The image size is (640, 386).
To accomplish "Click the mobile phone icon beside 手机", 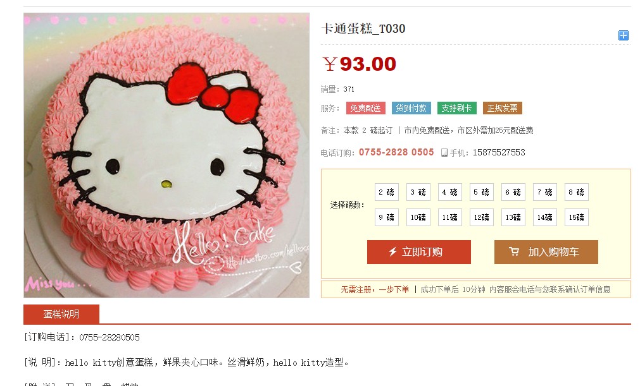I will [x=444, y=153].
